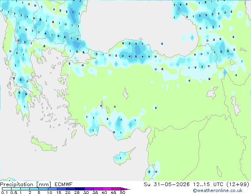This screenshot has height=194, width=251.
Task: Click the '25' legend scale label
Action: click(77, 192)
